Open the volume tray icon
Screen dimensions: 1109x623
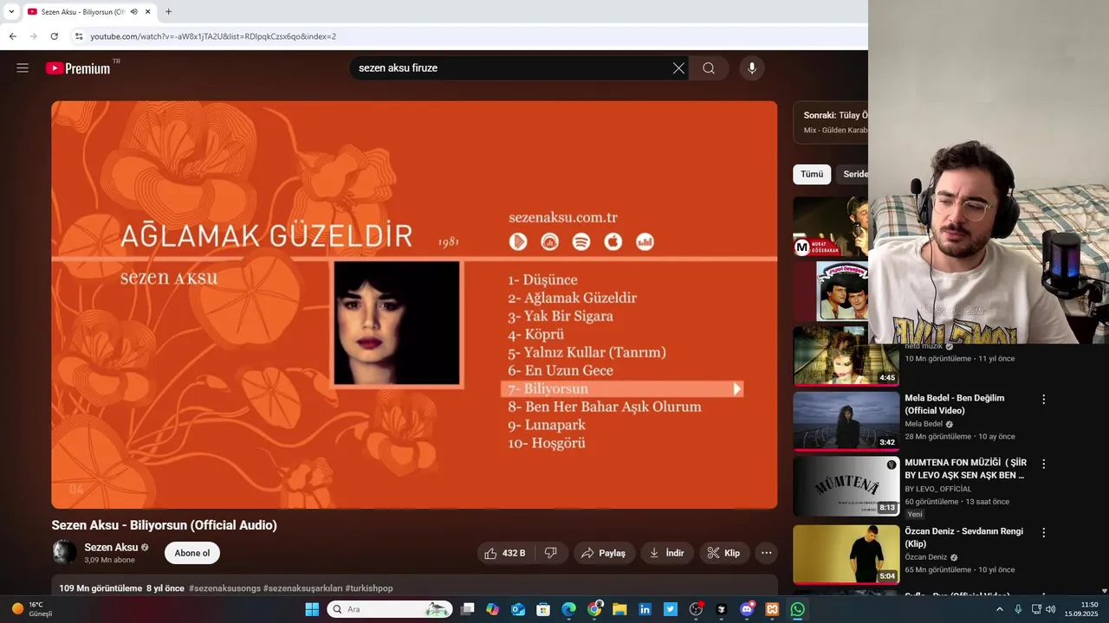1051,609
